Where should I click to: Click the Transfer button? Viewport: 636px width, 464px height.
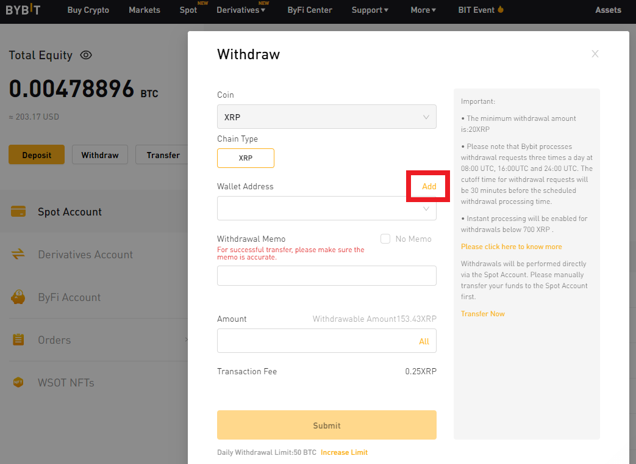click(163, 154)
